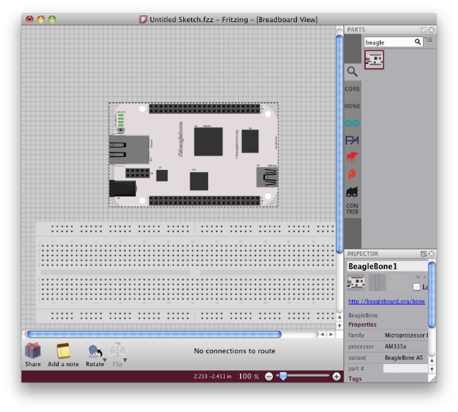Click the zoom slider handle

click(x=283, y=376)
